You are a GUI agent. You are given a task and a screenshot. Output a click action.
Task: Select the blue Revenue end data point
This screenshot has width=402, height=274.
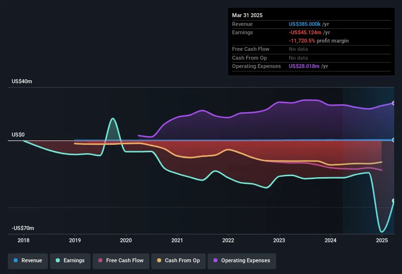394,140
